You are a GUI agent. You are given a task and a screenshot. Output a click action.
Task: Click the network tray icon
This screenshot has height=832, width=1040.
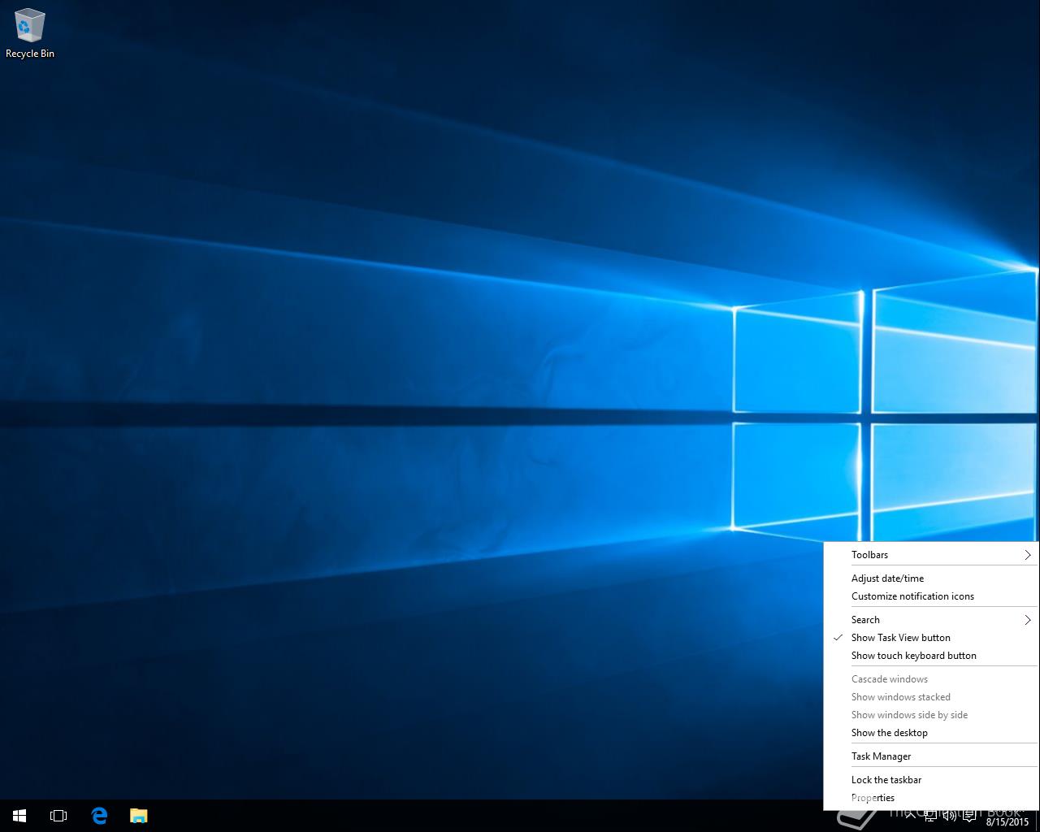coord(931,815)
